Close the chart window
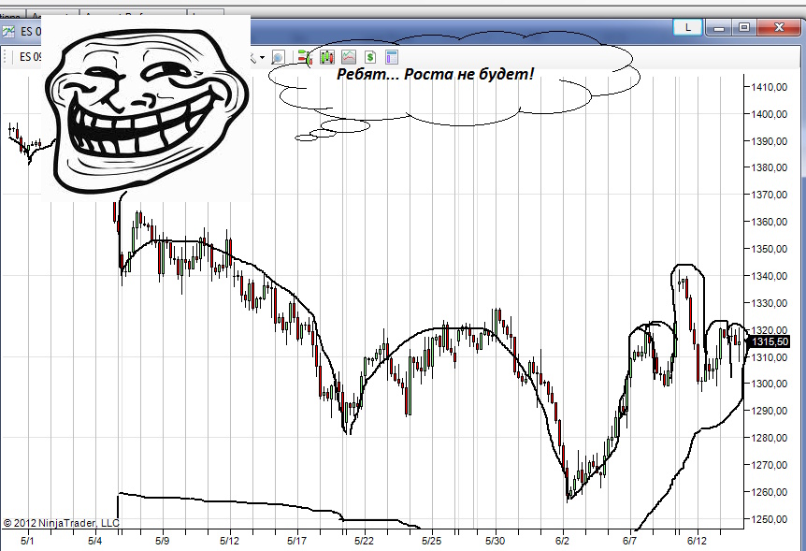Image resolution: width=806 pixels, height=551 pixels. pos(779,28)
